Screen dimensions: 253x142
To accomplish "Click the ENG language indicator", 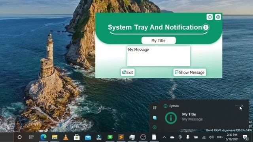I will pyautogui.click(x=219, y=137).
